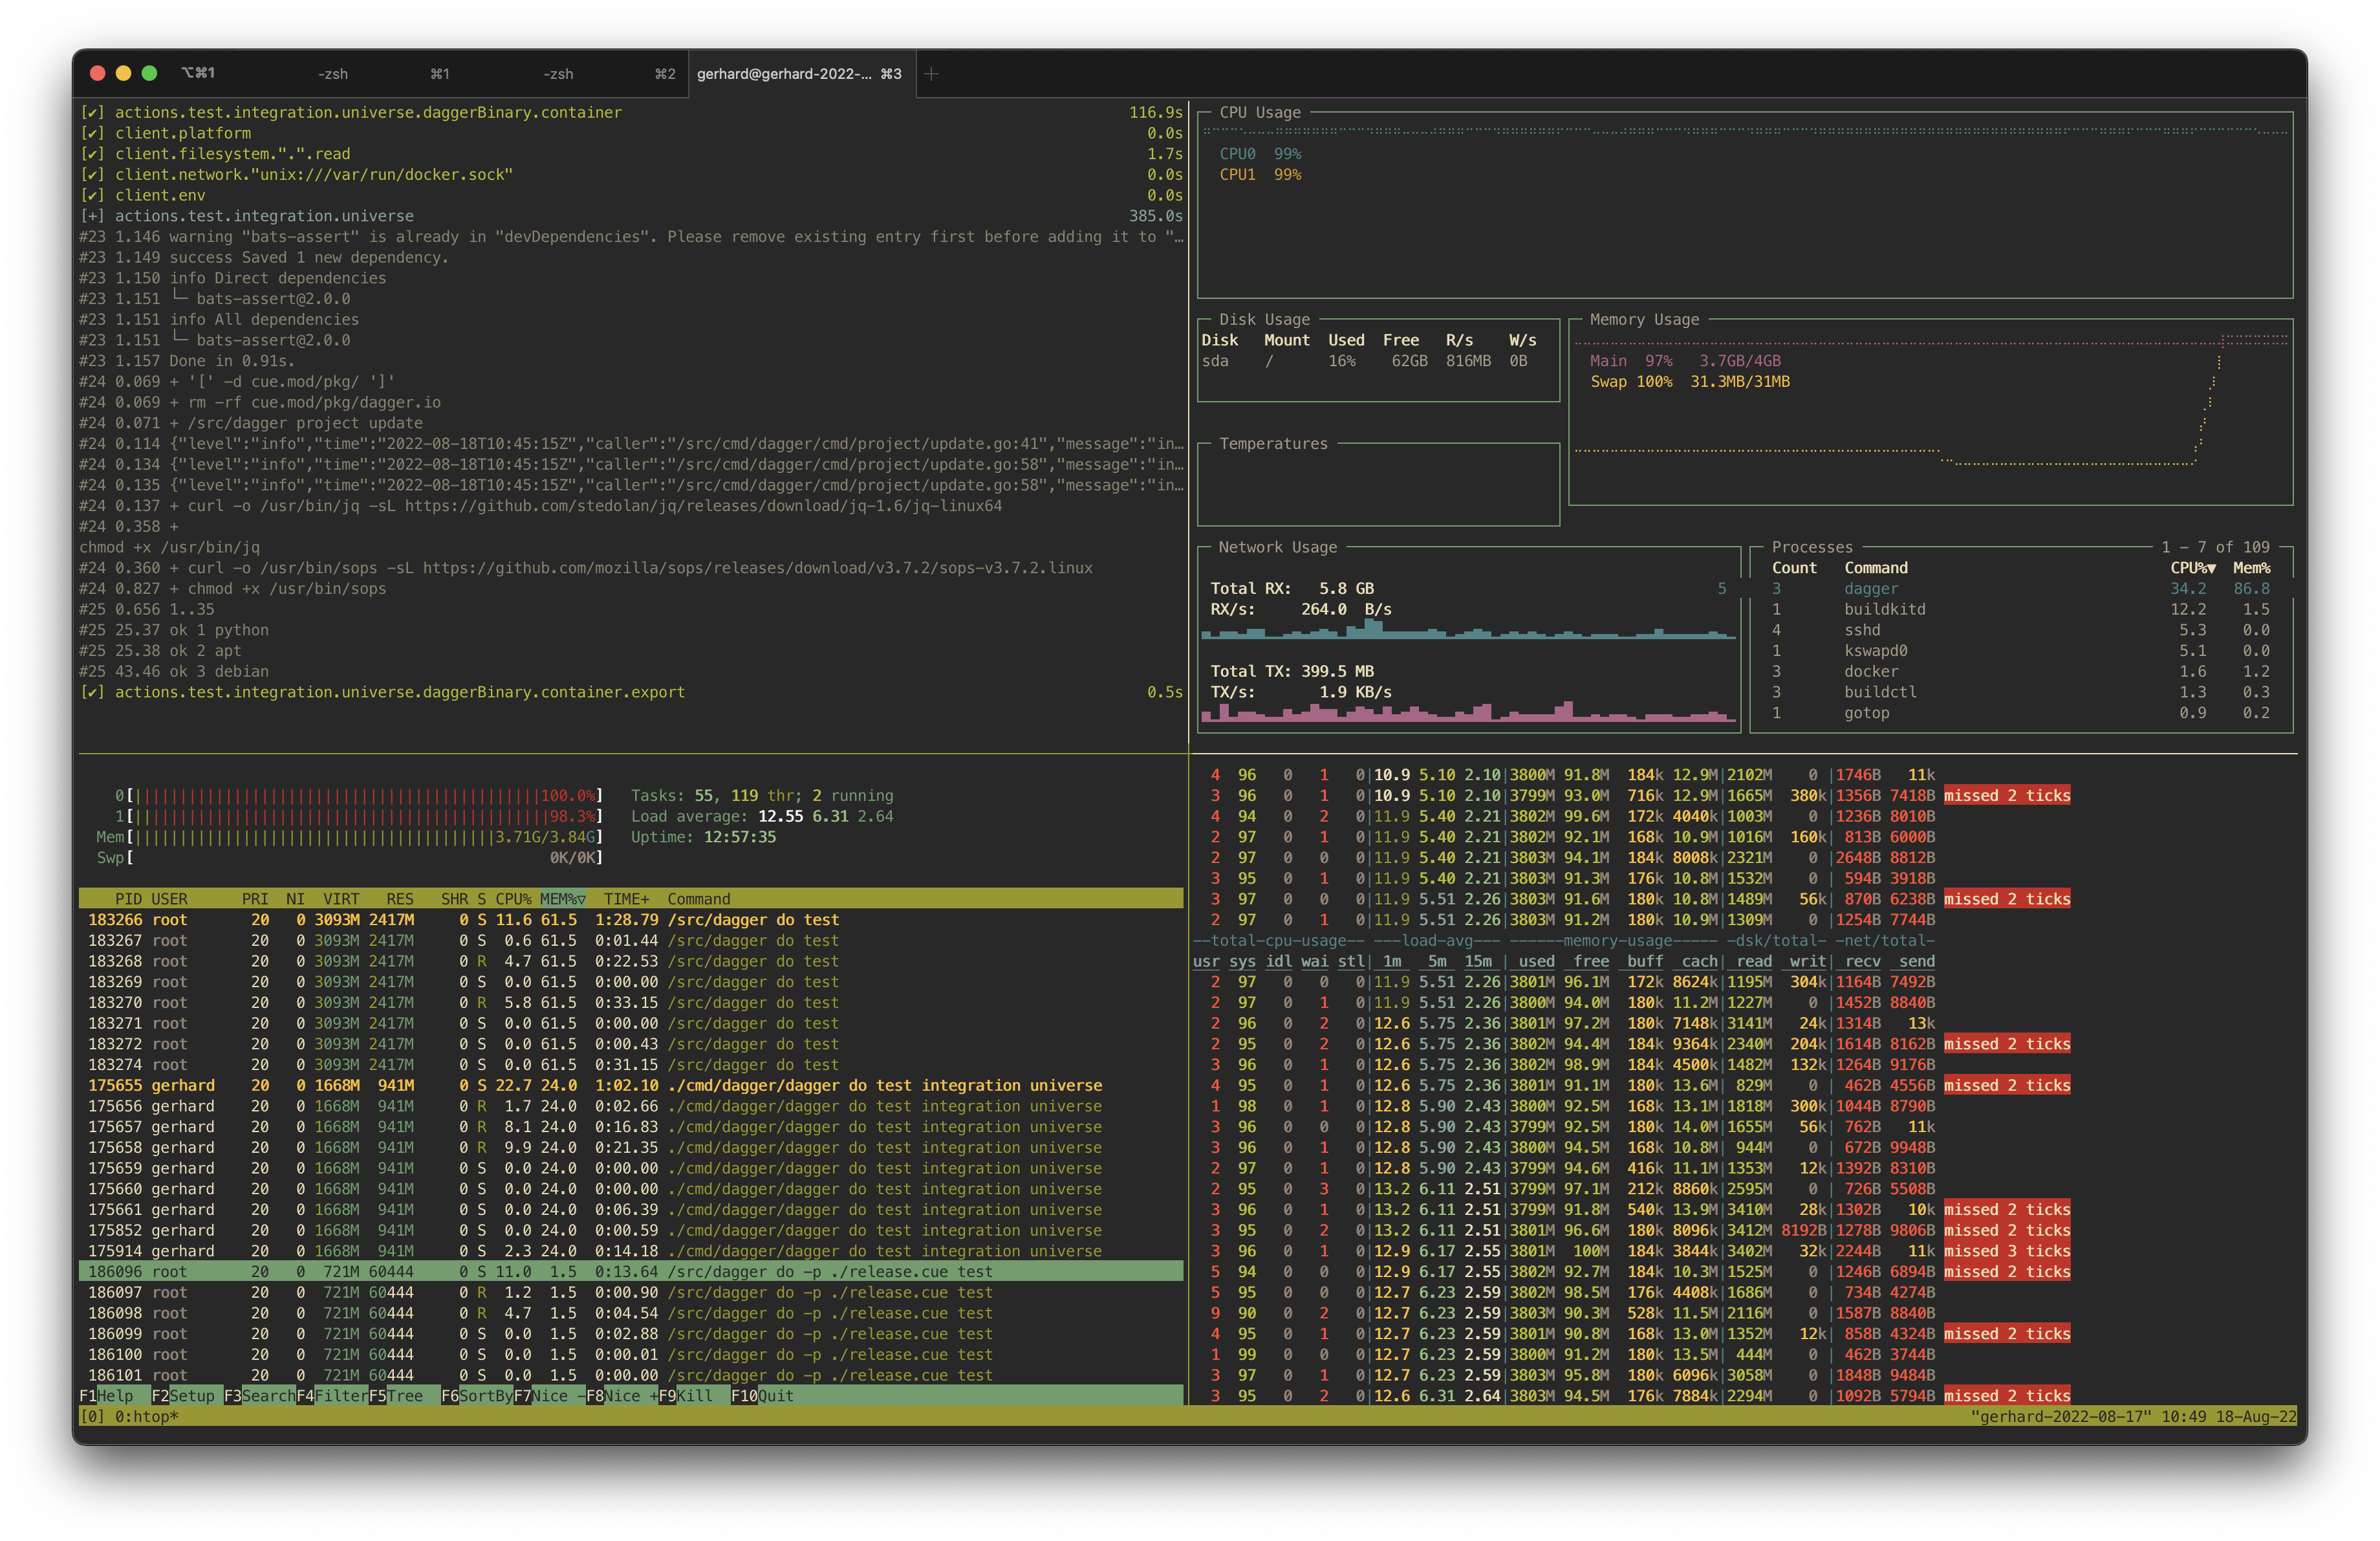
Task: Click the sops download URL in log
Action: coord(757,567)
